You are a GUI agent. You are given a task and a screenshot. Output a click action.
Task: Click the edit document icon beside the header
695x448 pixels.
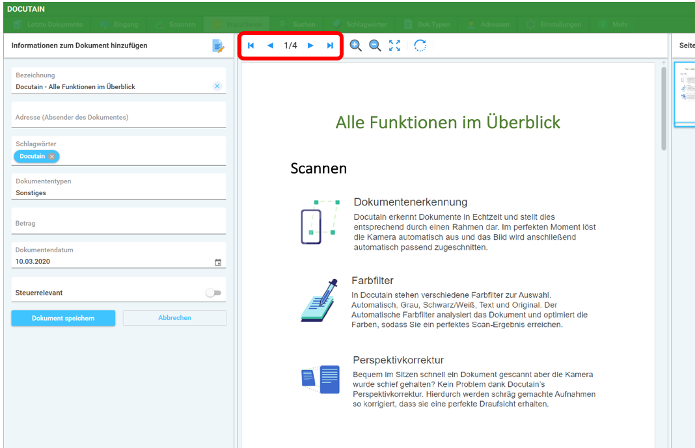218,46
